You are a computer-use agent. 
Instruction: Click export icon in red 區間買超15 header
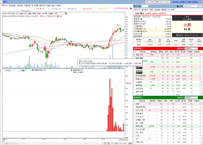pos(199,48)
